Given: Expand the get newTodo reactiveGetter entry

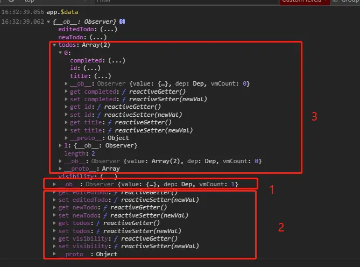Looking at the screenshot, I should coord(54,208).
